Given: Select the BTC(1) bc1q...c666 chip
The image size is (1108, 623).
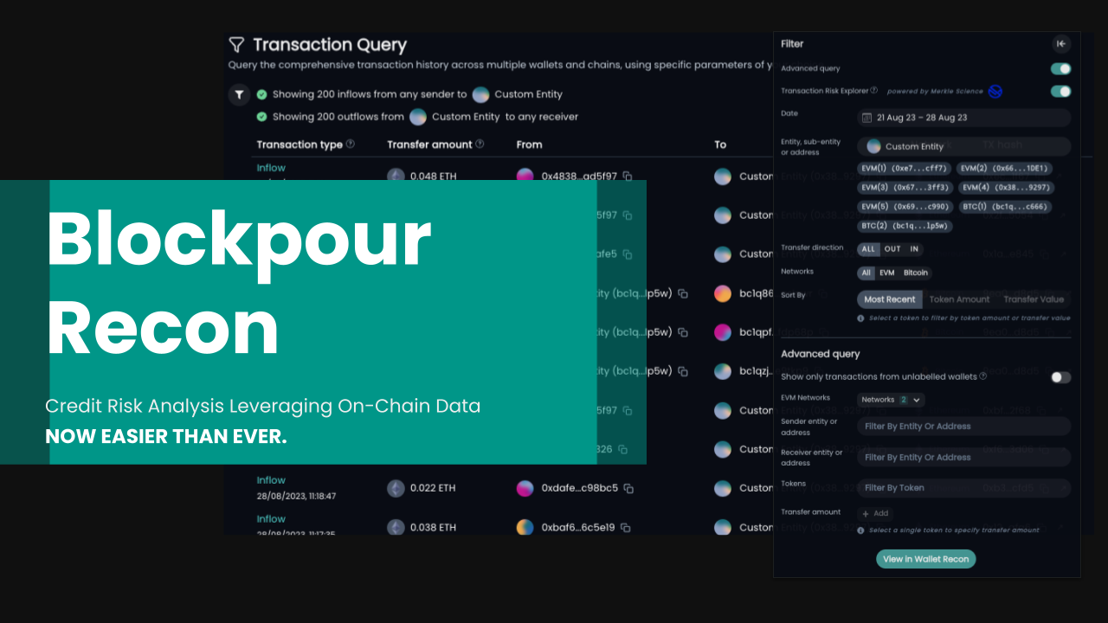Looking at the screenshot, I should pos(1006,207).
